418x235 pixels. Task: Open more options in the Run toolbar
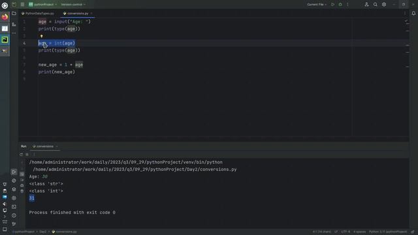click(34, 154)
